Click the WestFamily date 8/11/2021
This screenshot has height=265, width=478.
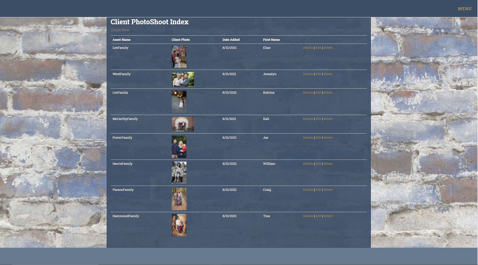pos(229,74)
